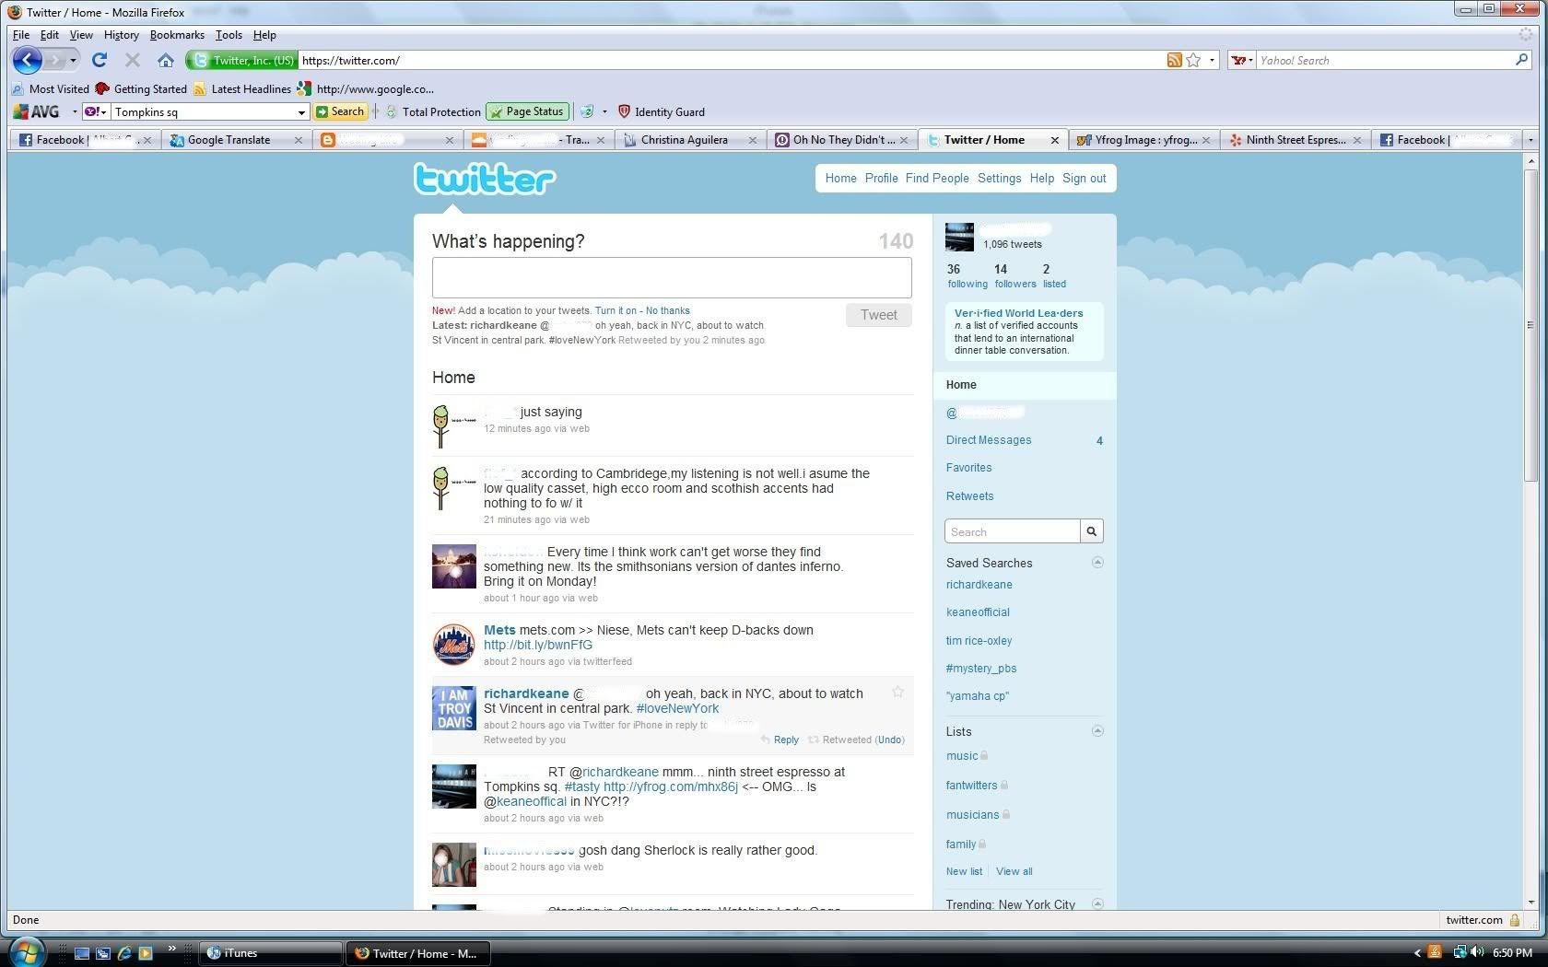The width and height of the screenshot is (1548, 967).
Task: Open the History menu
Action: tap(121, 35)
